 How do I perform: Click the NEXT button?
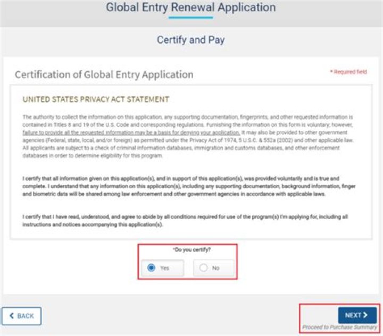tap(356, 315)
